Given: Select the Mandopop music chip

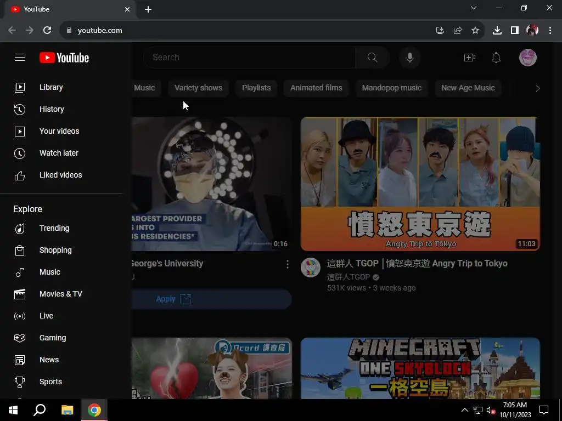Looking at the screenshot, I should coord(392,88).
